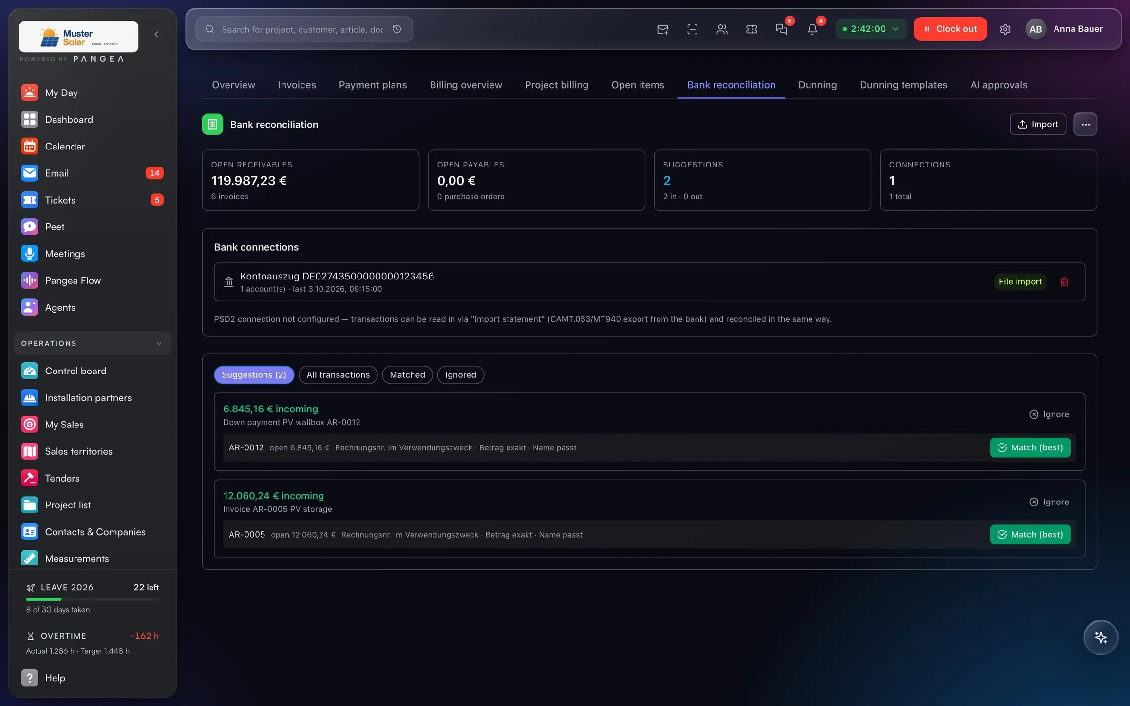The height and width of the screenshot is (706, 1130).
Task: Delete the Kontoauszug bank connection
Action: click(1064, 281)
